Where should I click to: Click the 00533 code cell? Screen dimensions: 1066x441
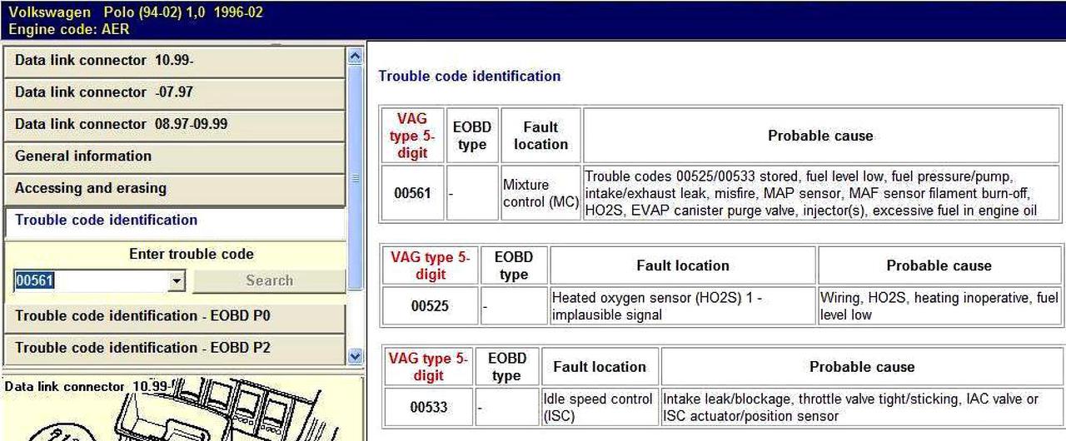pyautogui.click(x=429, y=407)
